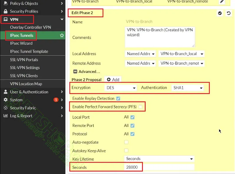Favorite IPsec Tunnels with the star icon
Image resolution: width=235 pixels, height=174 pixels.
coord(62,36)
